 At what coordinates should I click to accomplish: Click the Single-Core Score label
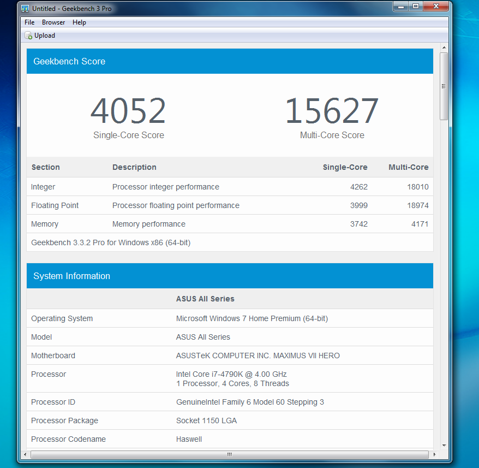(x=129, y=135)
